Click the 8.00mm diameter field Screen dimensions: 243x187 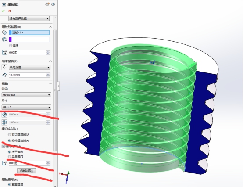tap(28, 115)
